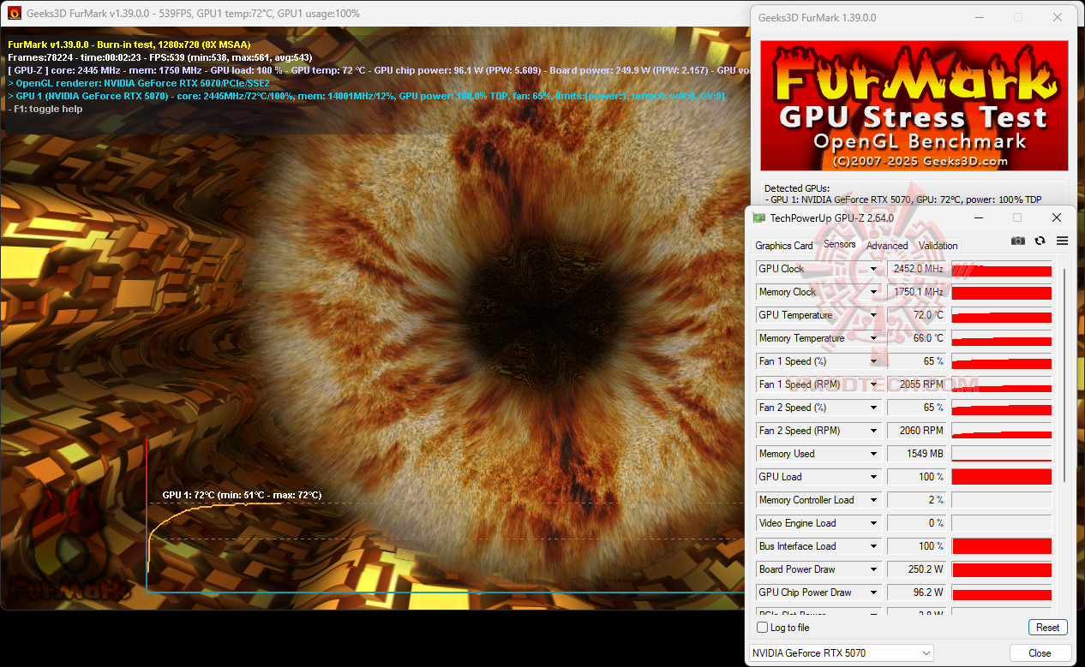
Task: Click the Fan 2 Speed value 2060 RPM
Action: tap(916, 431)
